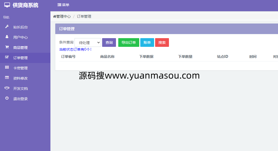The height and width of the screenshot is (151, 278).
Task: Open 账单 with the blue button
Action: click(147, 42)
